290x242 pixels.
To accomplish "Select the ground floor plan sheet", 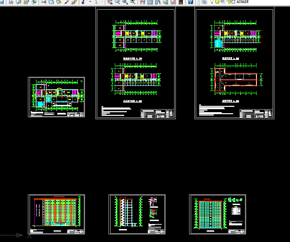I will [56, 97].
